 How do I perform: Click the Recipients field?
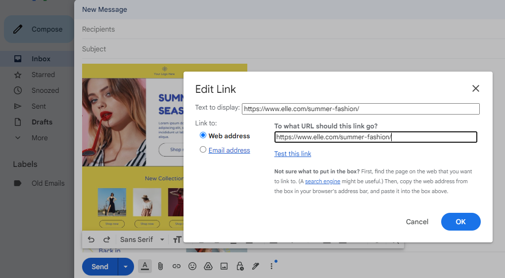293,29
